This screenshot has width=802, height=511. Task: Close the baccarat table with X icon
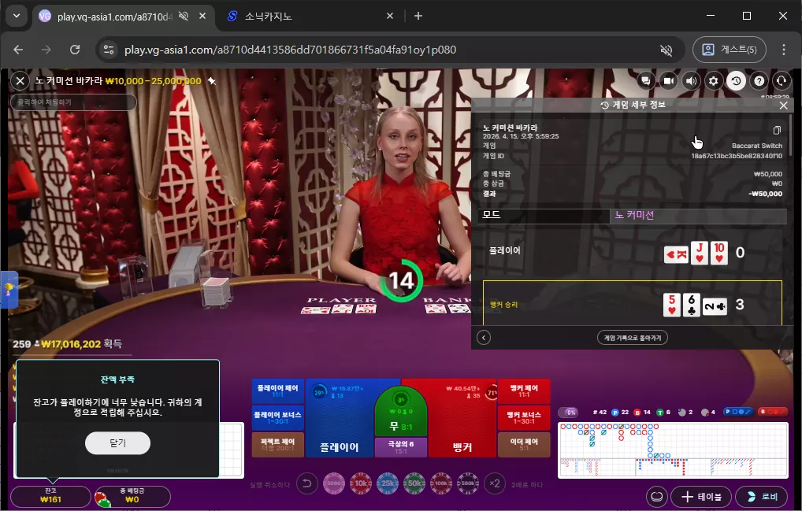[x=20, y=81]
